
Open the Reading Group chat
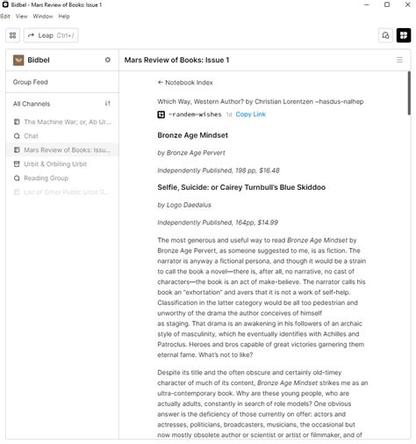62,178
